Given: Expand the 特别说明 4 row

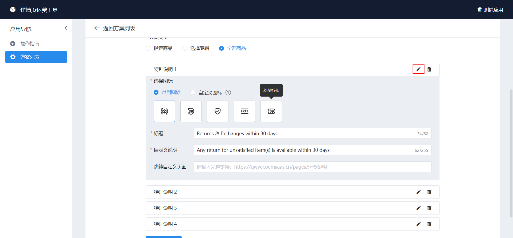Looking at the screenshot, I should coord(292,224).
